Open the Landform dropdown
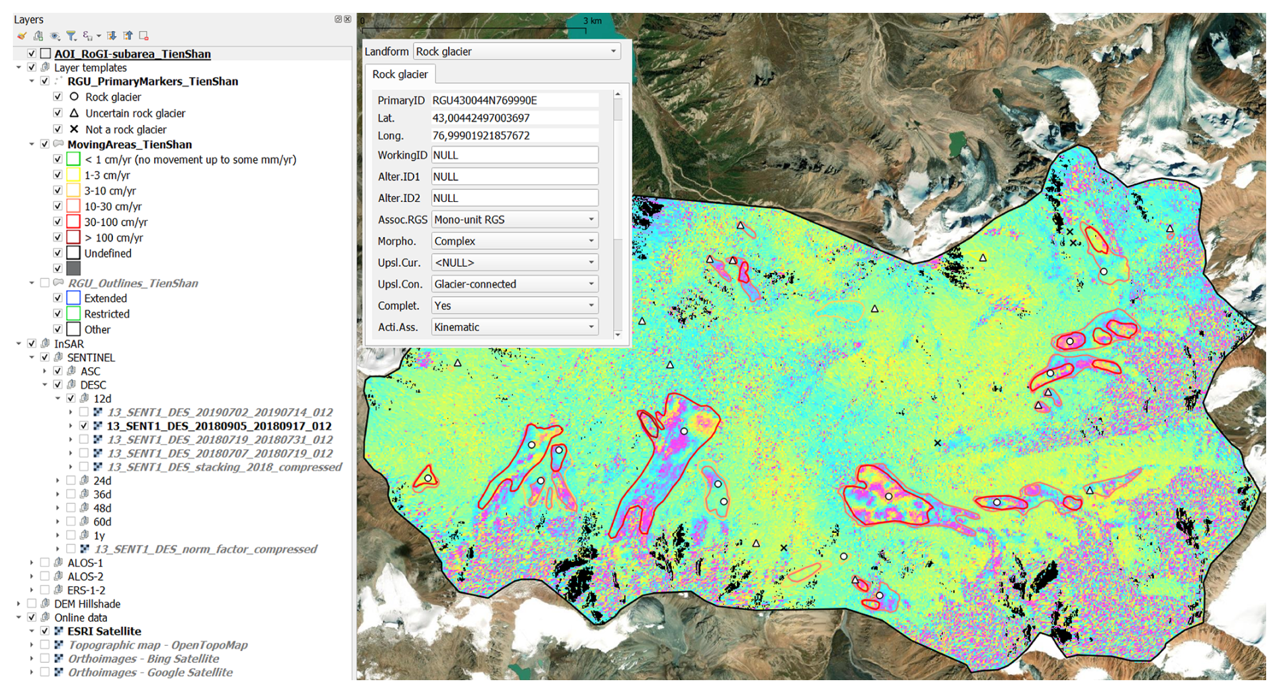The width and height of the screenshot is (1279, 693). pyautogui.click(x=516, y=51)
